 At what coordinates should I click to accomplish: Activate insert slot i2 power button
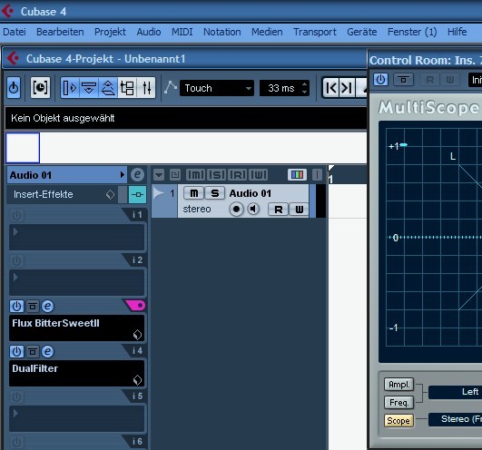(x=16, y=260)
